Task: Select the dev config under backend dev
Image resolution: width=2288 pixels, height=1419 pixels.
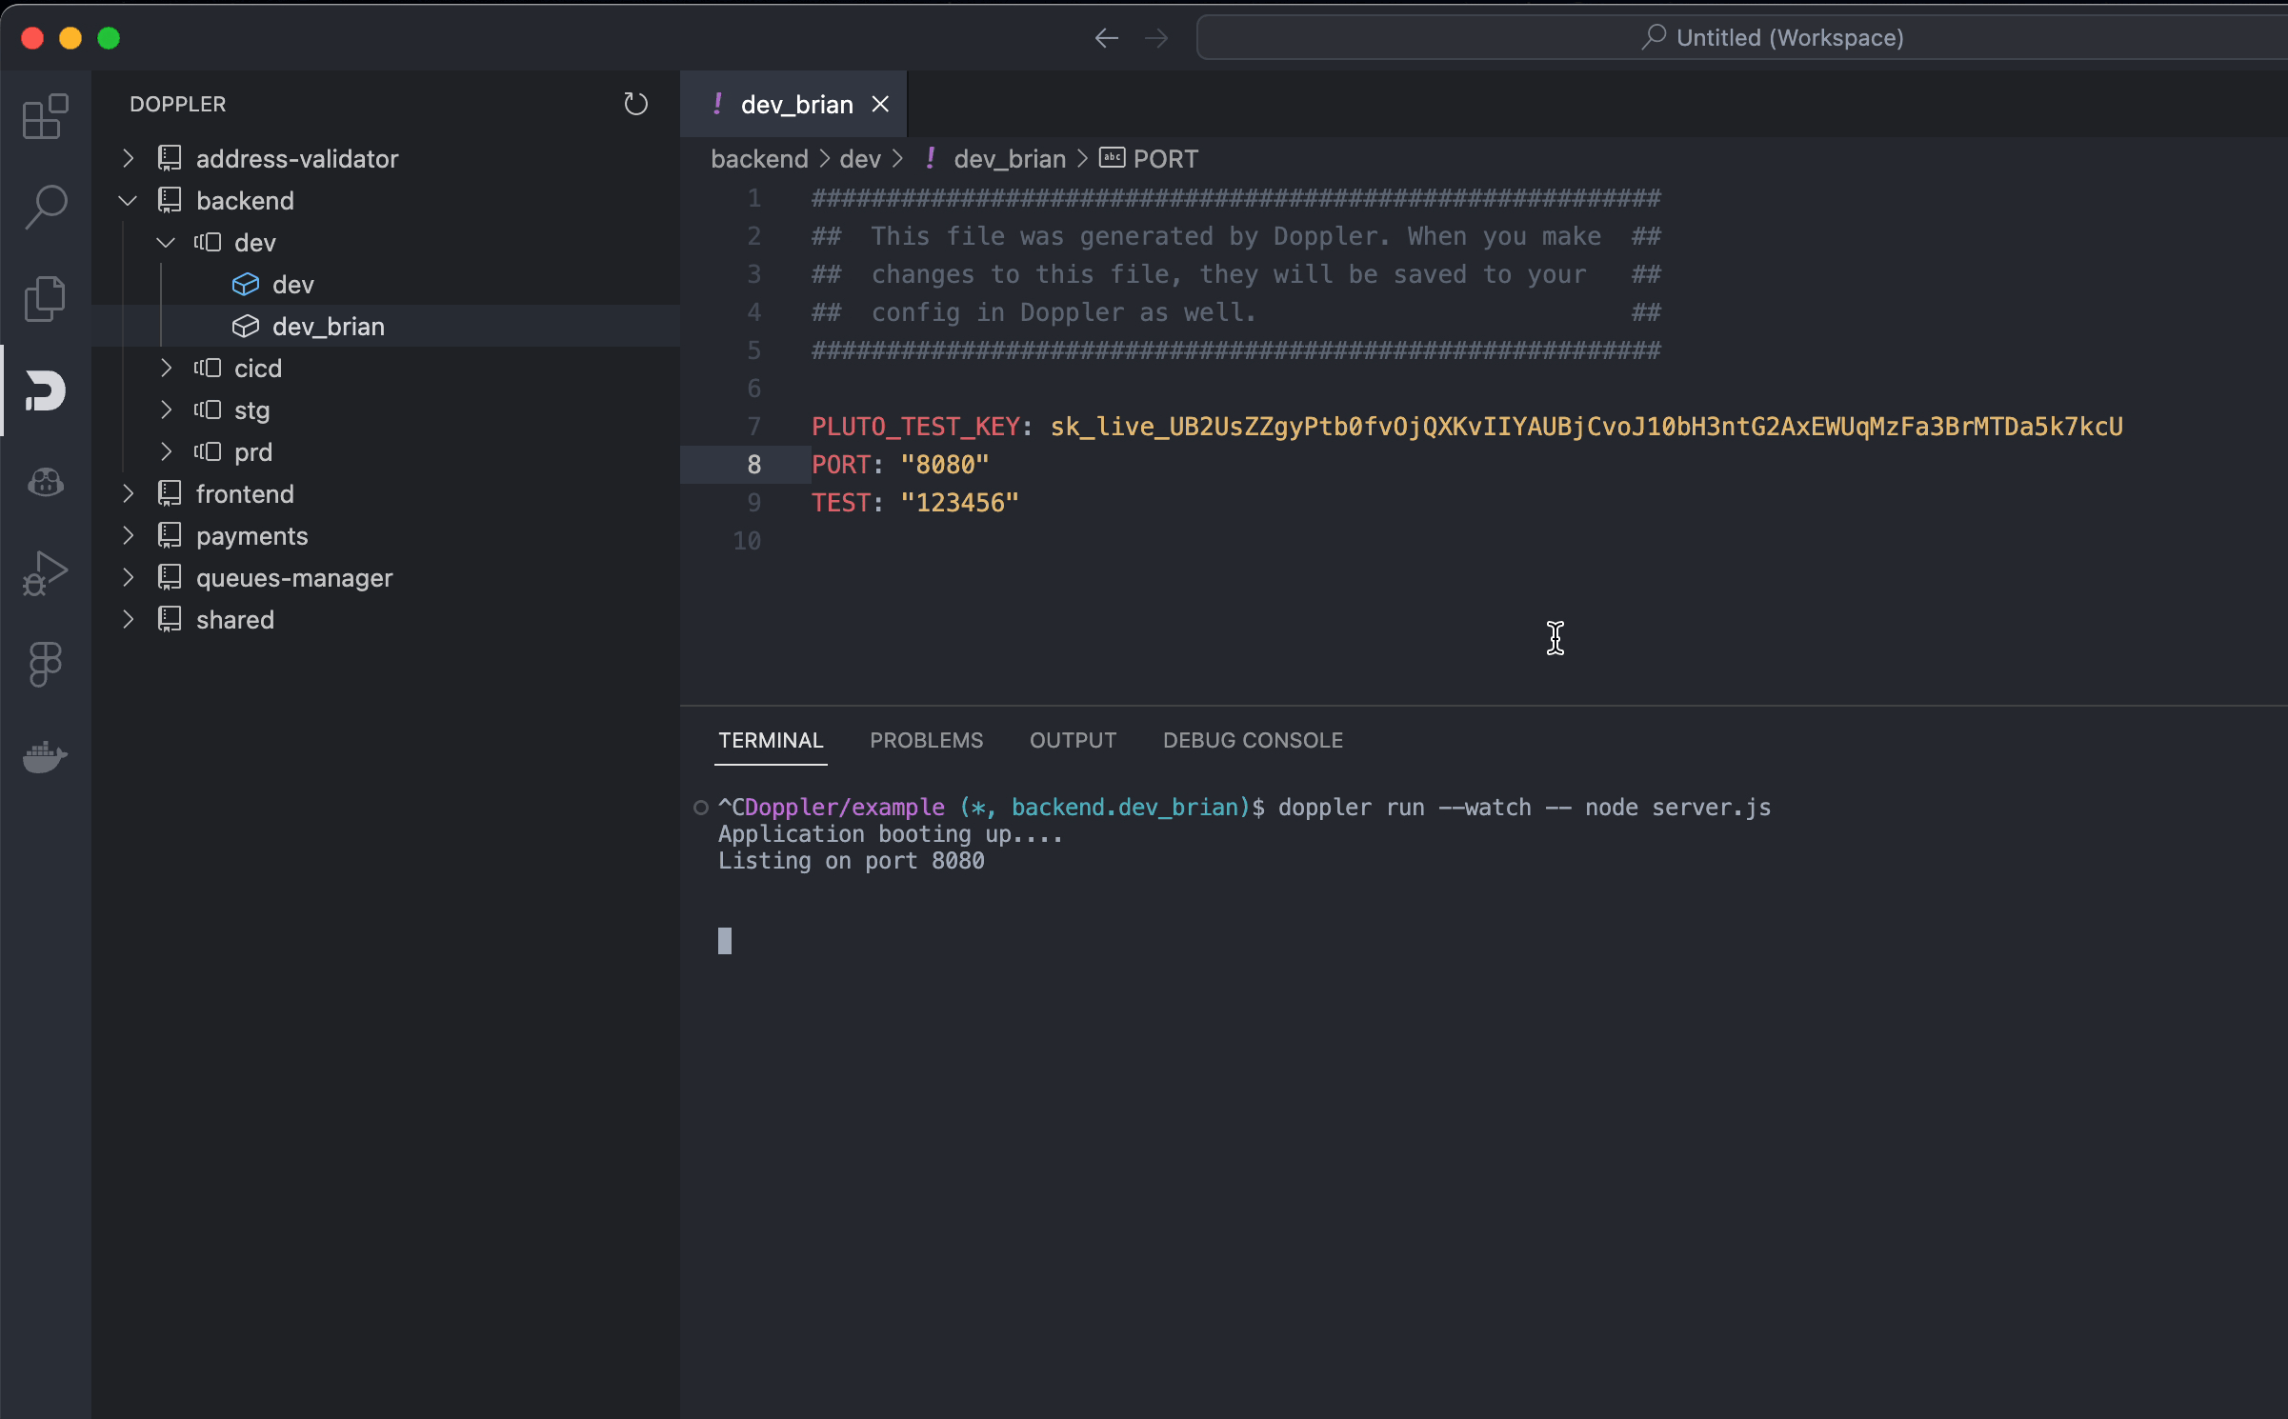Action: (x=292, y=285)
